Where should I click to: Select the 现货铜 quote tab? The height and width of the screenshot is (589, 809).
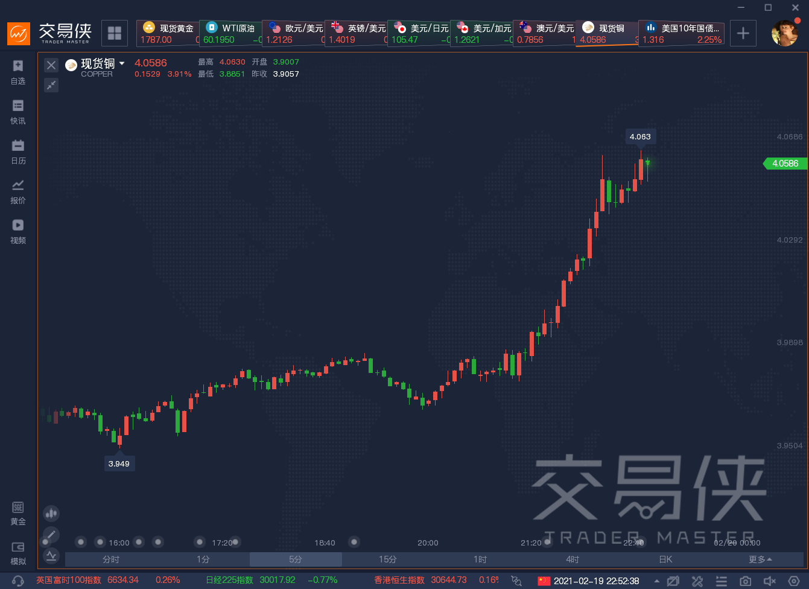[x=607, y=34]
